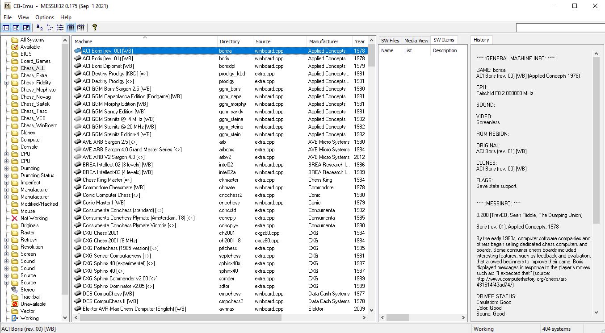Expand the Chess_Fidelity tree folder
Viewport: 605px width, 333px height.
(x=7, y=83)
